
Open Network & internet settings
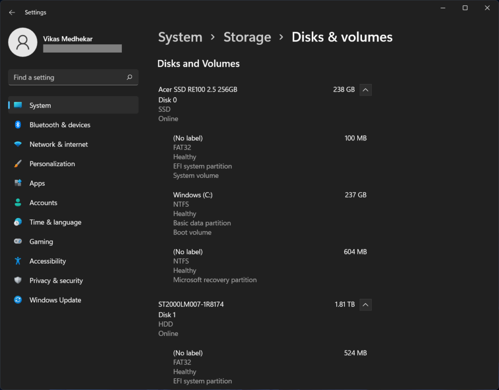(73, 144)
